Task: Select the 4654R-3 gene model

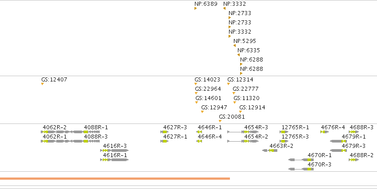Action: (x=243, y=132)
